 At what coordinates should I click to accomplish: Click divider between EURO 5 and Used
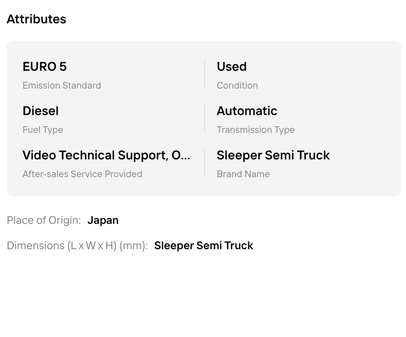tap(205, 74)
